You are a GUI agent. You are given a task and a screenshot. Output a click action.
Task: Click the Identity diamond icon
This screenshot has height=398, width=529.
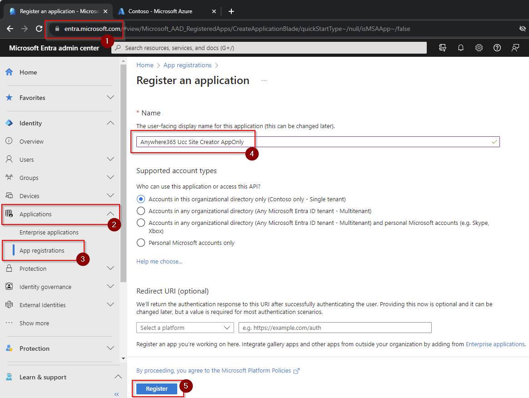point(9,123)
